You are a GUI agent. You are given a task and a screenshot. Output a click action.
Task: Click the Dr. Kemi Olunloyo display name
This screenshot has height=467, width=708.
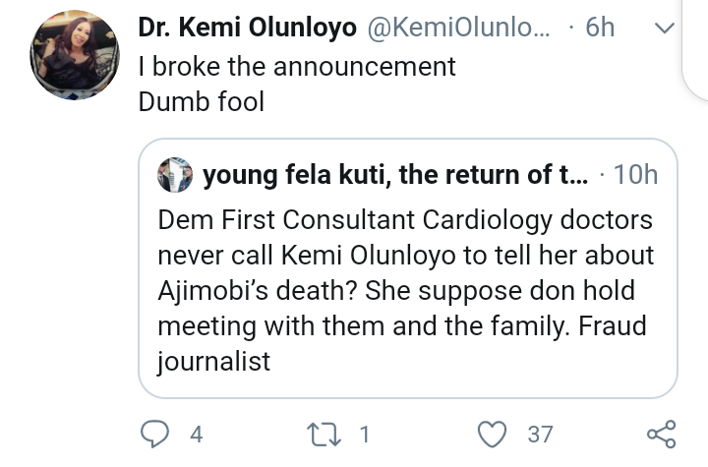pyautogui.click(x=247, y=29)
